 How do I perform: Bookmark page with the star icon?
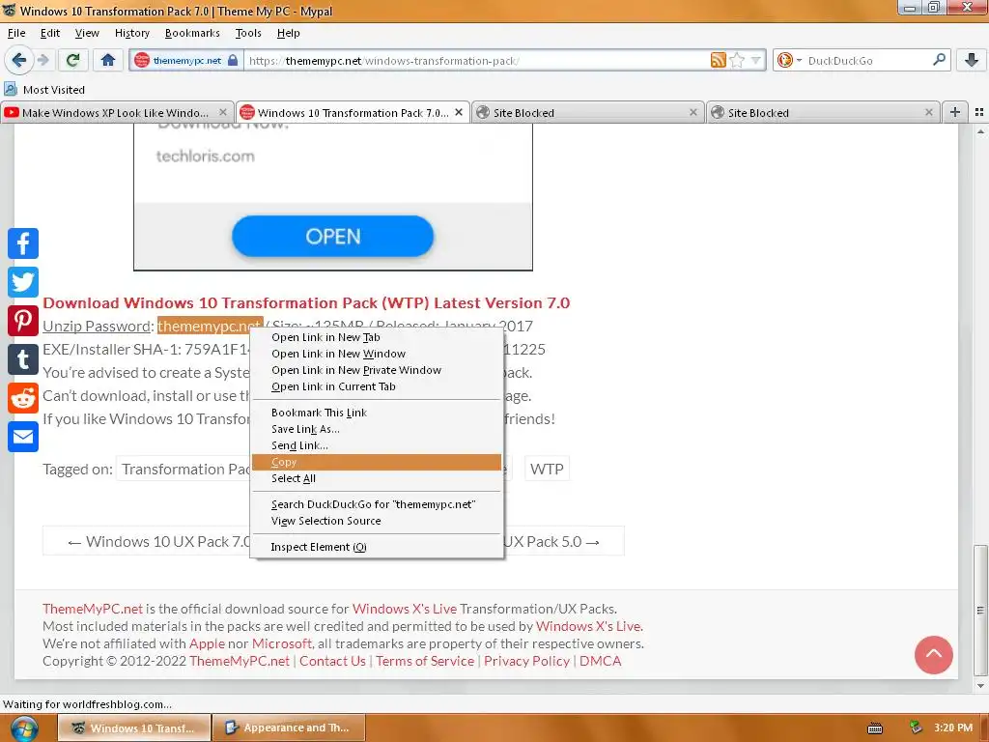tap(736, 61)
